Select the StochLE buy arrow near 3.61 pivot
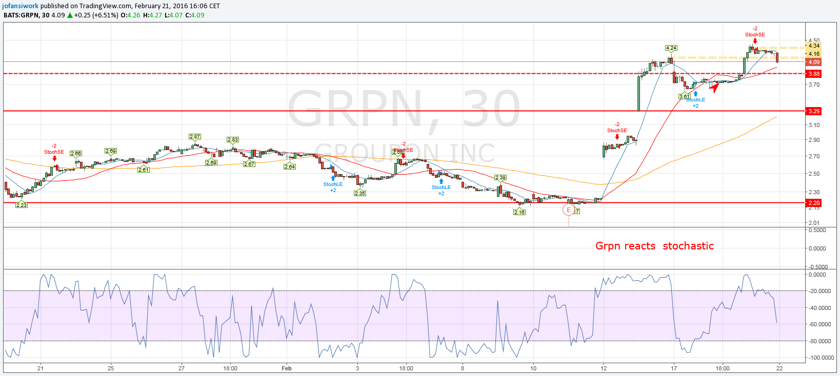 (695, 94)
